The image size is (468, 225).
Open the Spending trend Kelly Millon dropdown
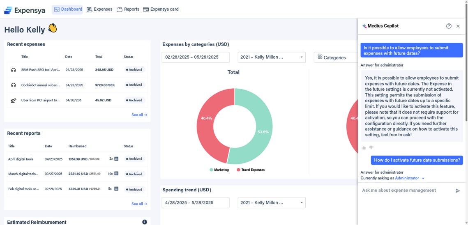point(272,202)
